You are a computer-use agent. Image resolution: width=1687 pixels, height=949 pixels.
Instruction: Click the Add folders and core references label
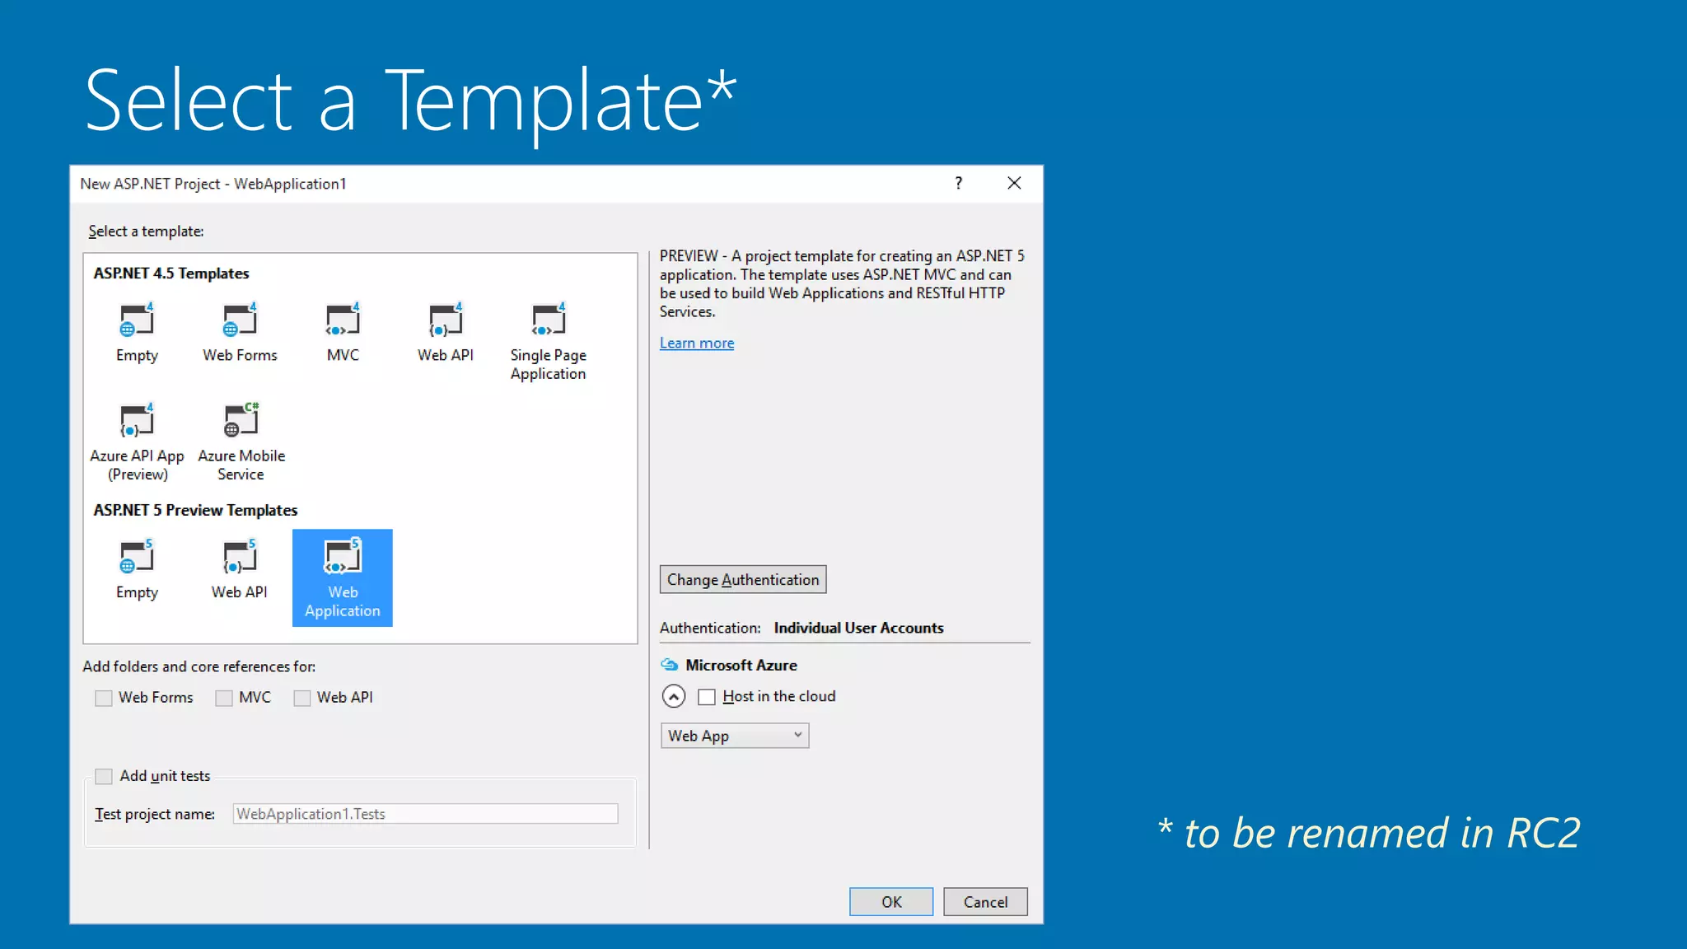(199, 666)
